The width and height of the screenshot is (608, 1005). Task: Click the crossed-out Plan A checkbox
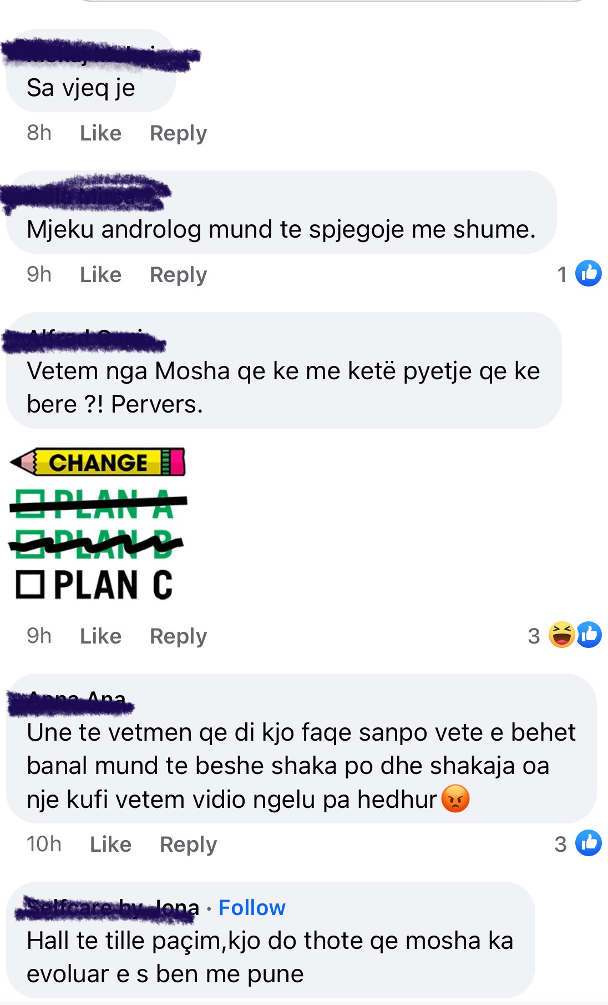click(x=29, y=503)
